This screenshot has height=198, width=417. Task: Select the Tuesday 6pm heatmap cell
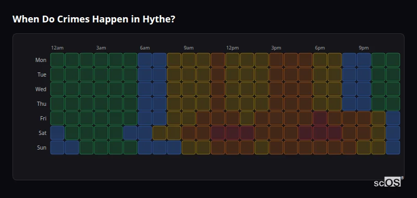click(320, 75)
